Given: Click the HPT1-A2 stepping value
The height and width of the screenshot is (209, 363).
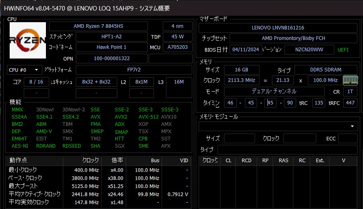Looking at the screenshot, I should pyautogui.click(x=112, y=37).
